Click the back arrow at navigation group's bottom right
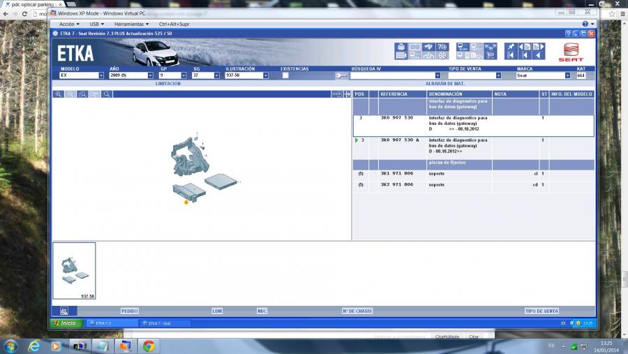628x354 pixels. coord(538,56)
